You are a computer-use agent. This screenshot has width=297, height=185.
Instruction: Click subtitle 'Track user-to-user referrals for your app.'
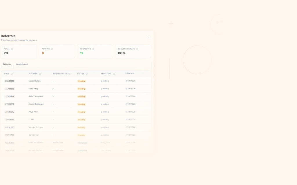[19, 40]
